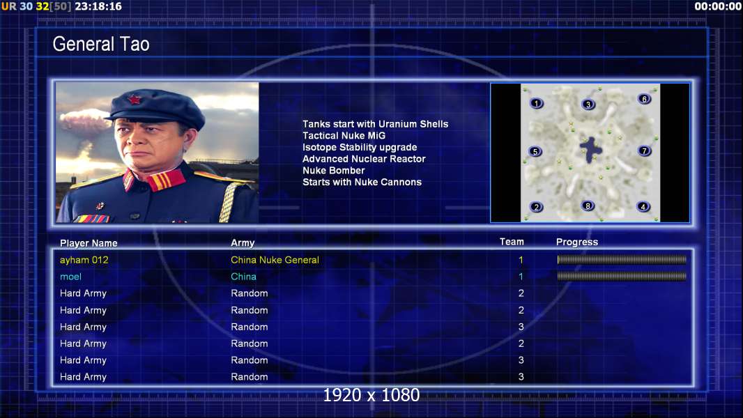Image resolution: width=743 pixels, height=418 pixels.
Task: Click the Progress column header
Action: (577, 242)
